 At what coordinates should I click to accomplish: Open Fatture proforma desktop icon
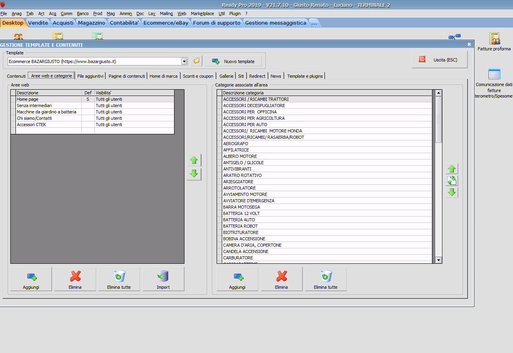click(x=494, y=42)
